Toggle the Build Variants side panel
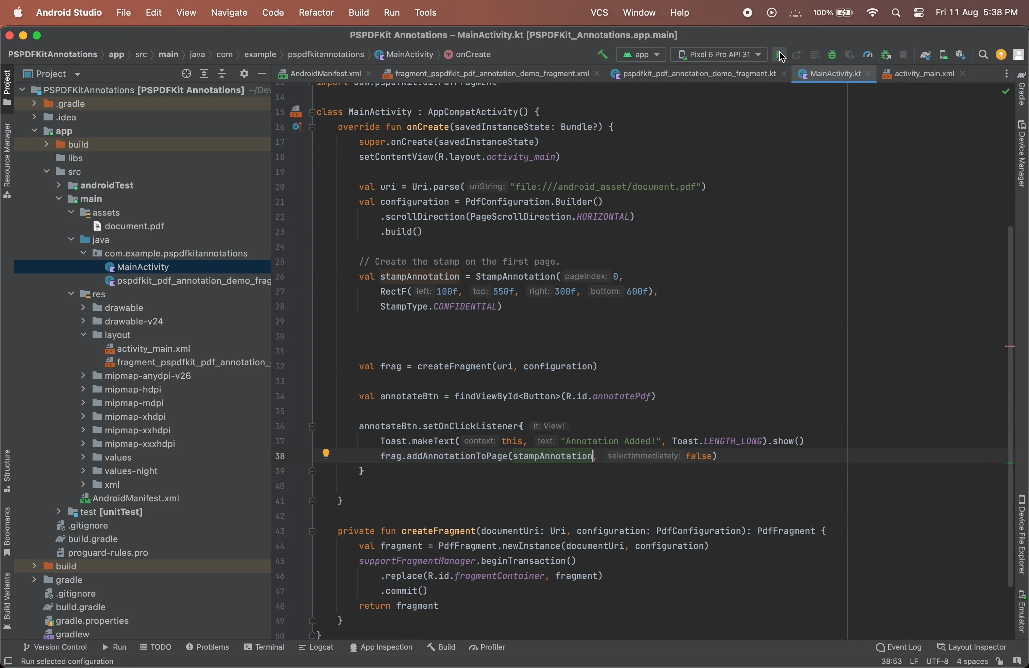The height and width of the screenshot is (668, 1029). 7,601
